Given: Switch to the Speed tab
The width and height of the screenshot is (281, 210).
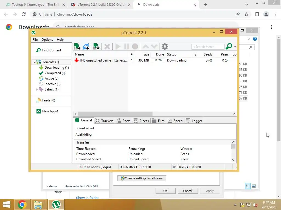Looking at the screenshot, I should [x=175, y=121].
